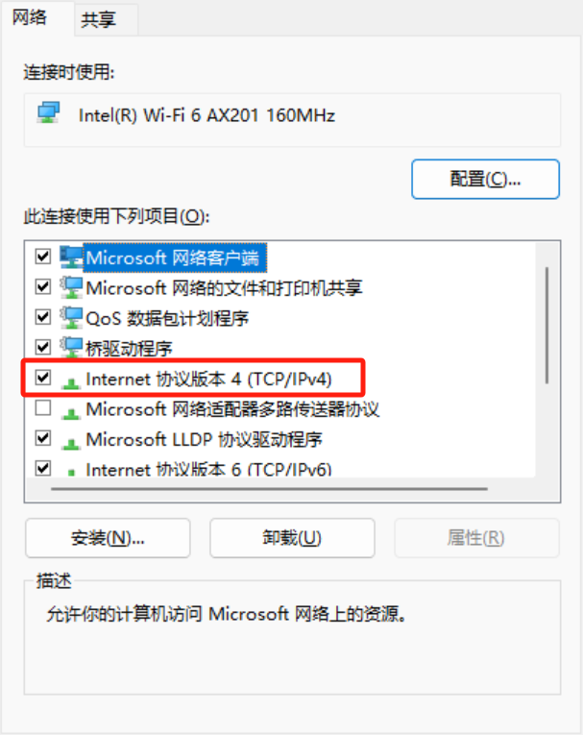Viewport: 583px width, 735px height.
Task: Enable Microsoft 网络适配器多路传送器协议 checkbox
Action: click(x=43, y=407)
